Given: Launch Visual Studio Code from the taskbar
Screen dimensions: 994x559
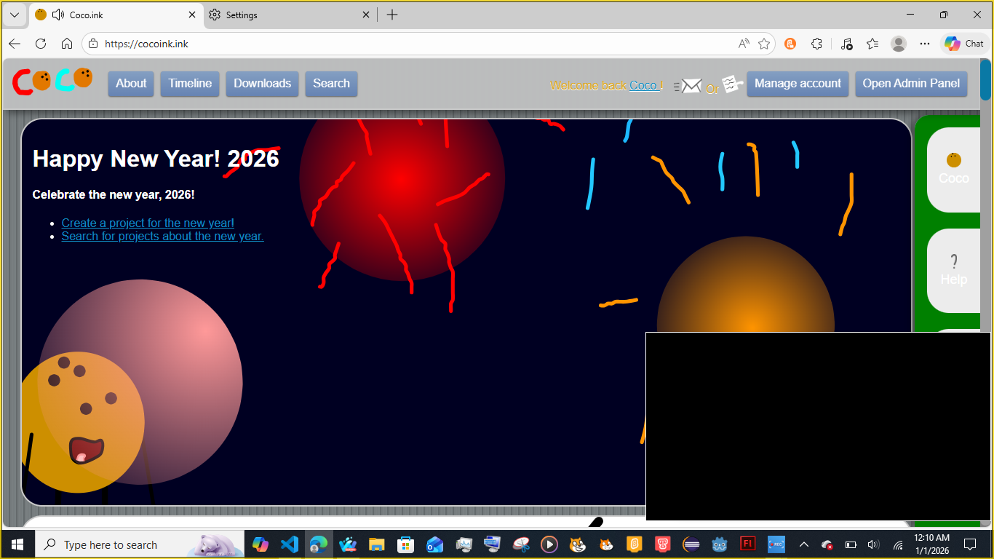Looking at the screenshot, I should [x=290, y=544].
